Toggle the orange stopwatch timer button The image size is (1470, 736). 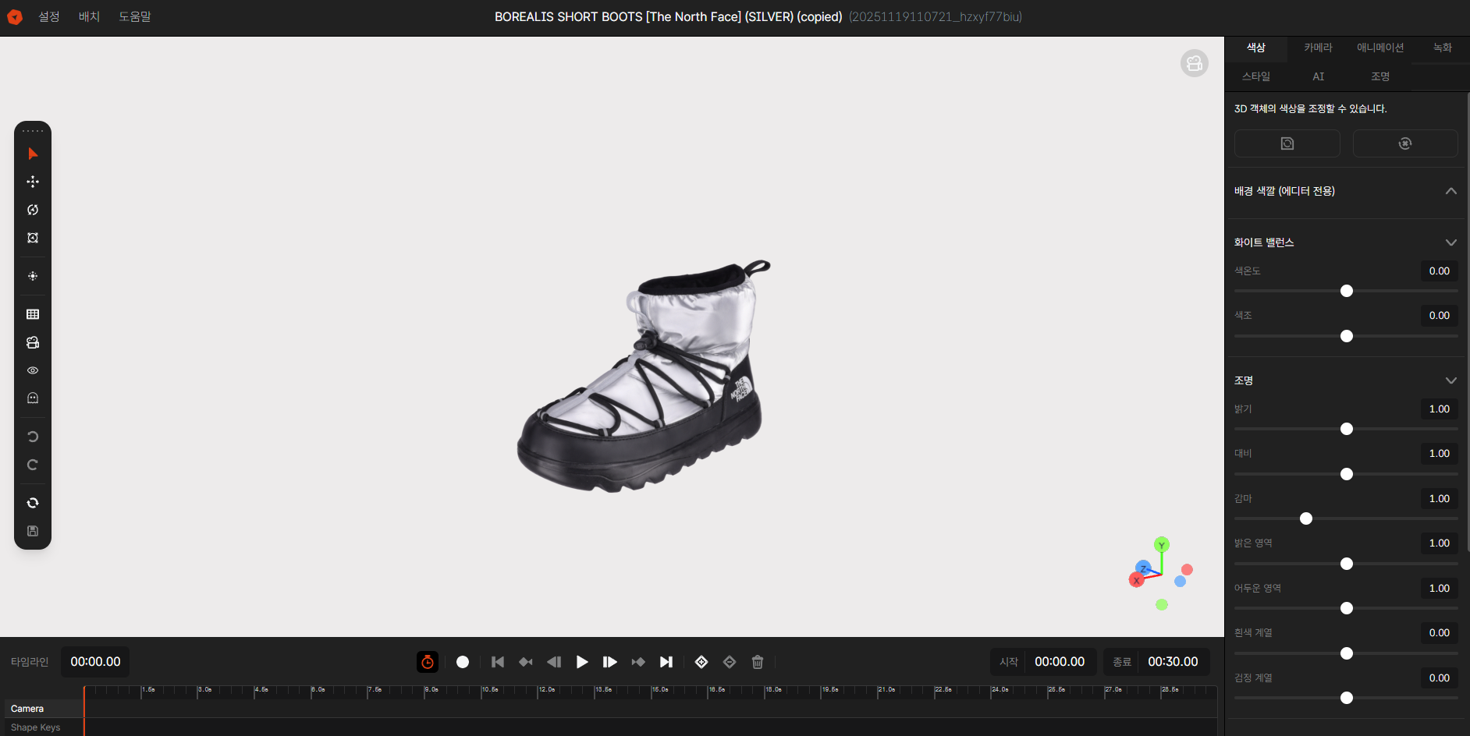[x=428, y=662]
